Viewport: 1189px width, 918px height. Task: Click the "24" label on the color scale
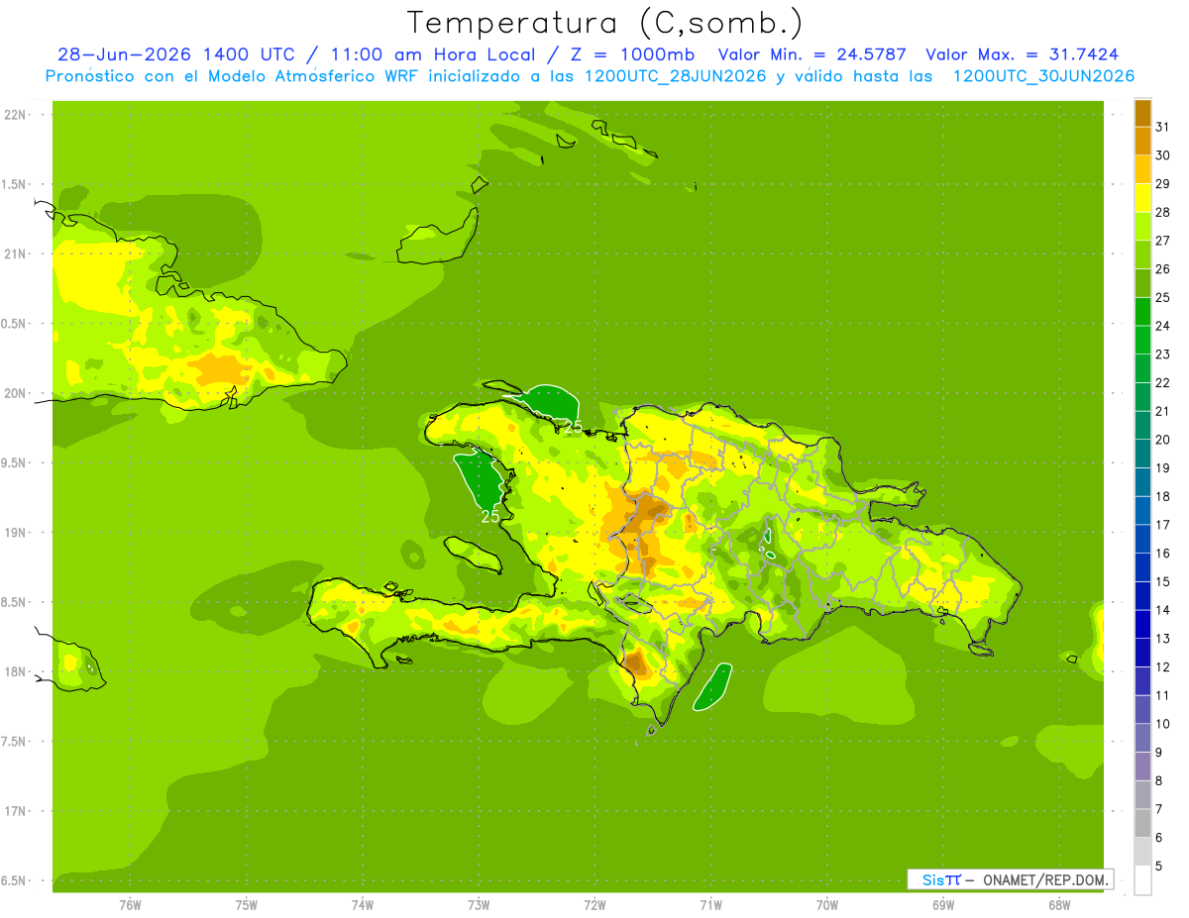coord(1161,326)
